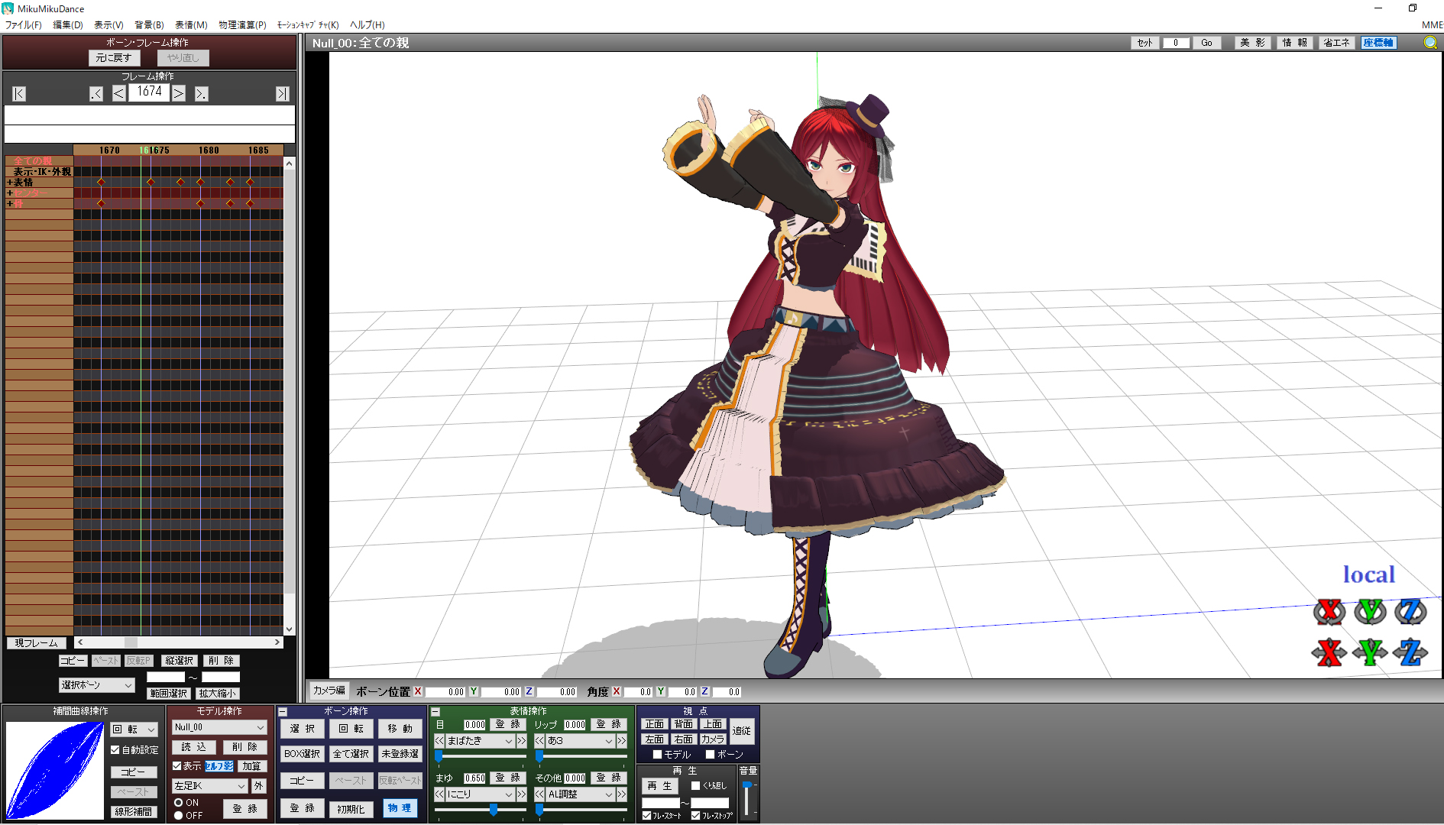
Task: Open the 回転 interpolation type dropdown
Action: [x=134, y=730]
